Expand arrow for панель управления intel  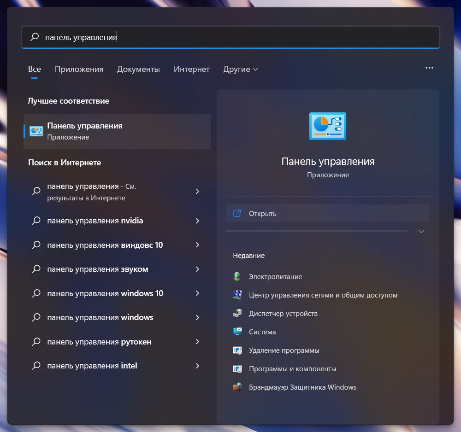197,366
